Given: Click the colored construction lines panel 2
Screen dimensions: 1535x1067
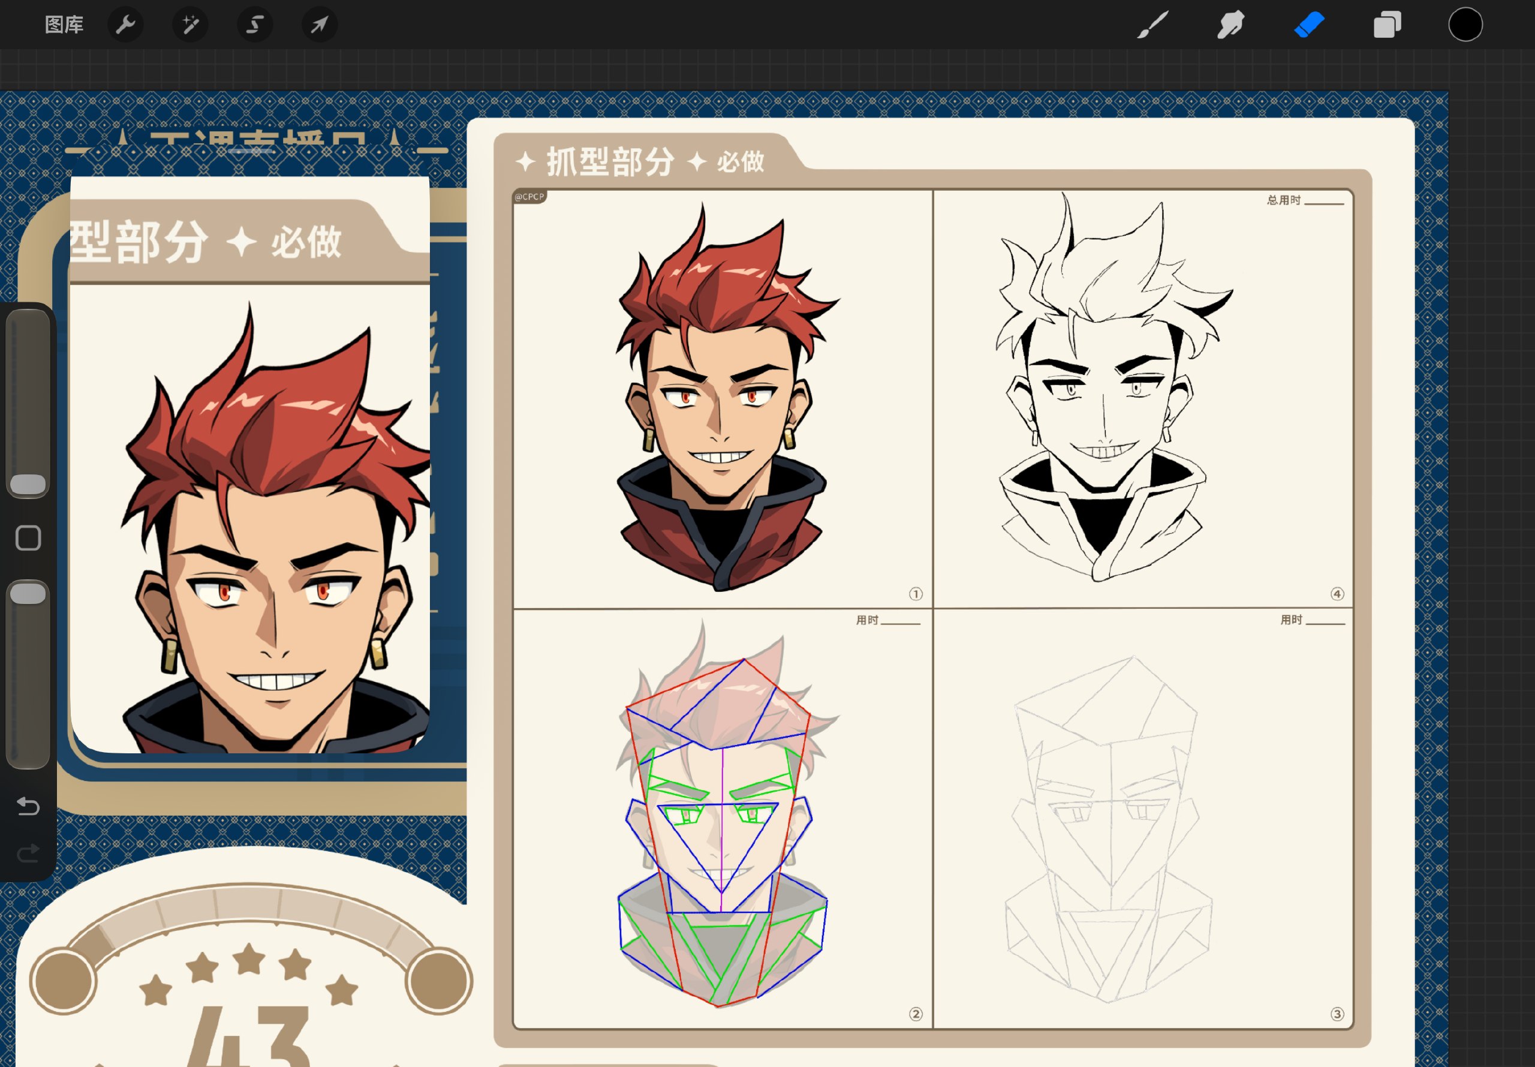Looking at the screenshot, I should (x=723, y=819).
